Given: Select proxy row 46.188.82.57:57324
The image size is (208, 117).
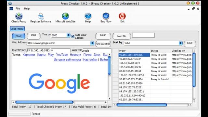Looking at the screenshot, I should [134, 59].
